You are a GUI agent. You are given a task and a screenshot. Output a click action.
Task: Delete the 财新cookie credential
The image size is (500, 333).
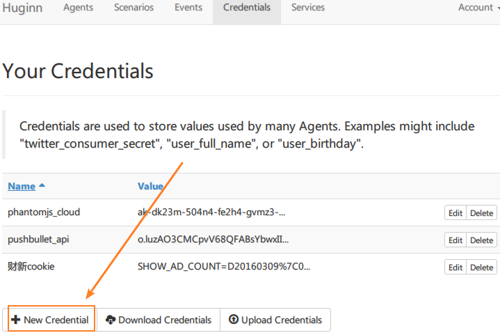click(481, 267)
